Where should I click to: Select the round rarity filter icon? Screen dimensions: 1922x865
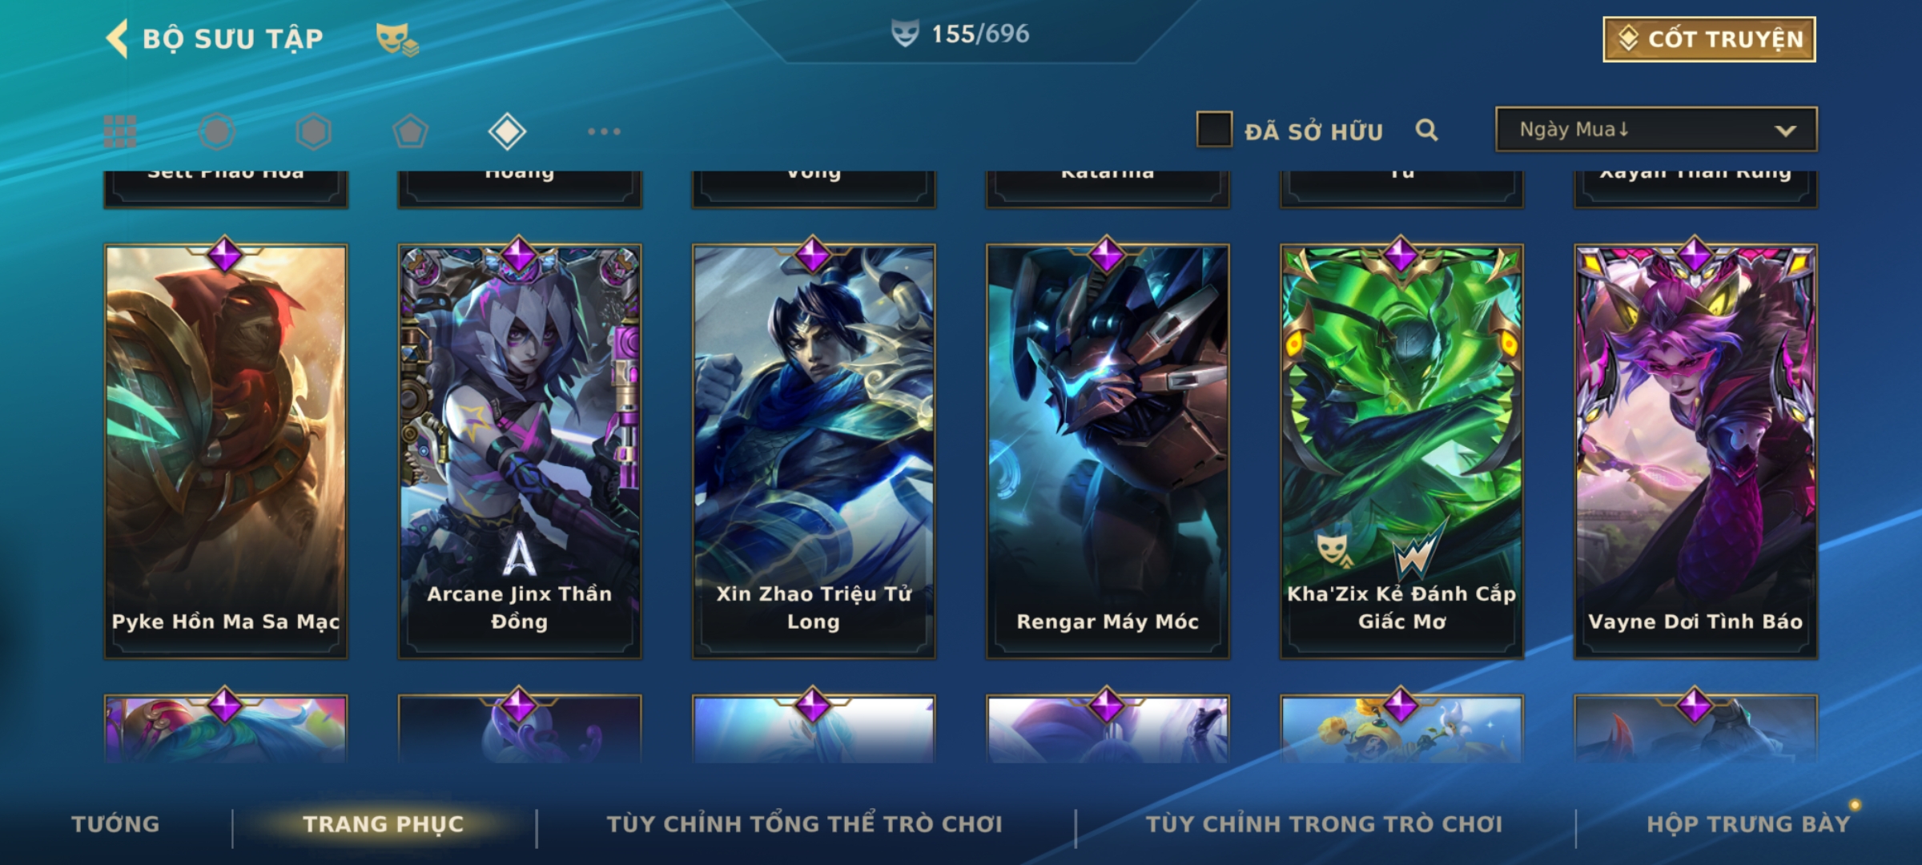(x=217, y=131)
